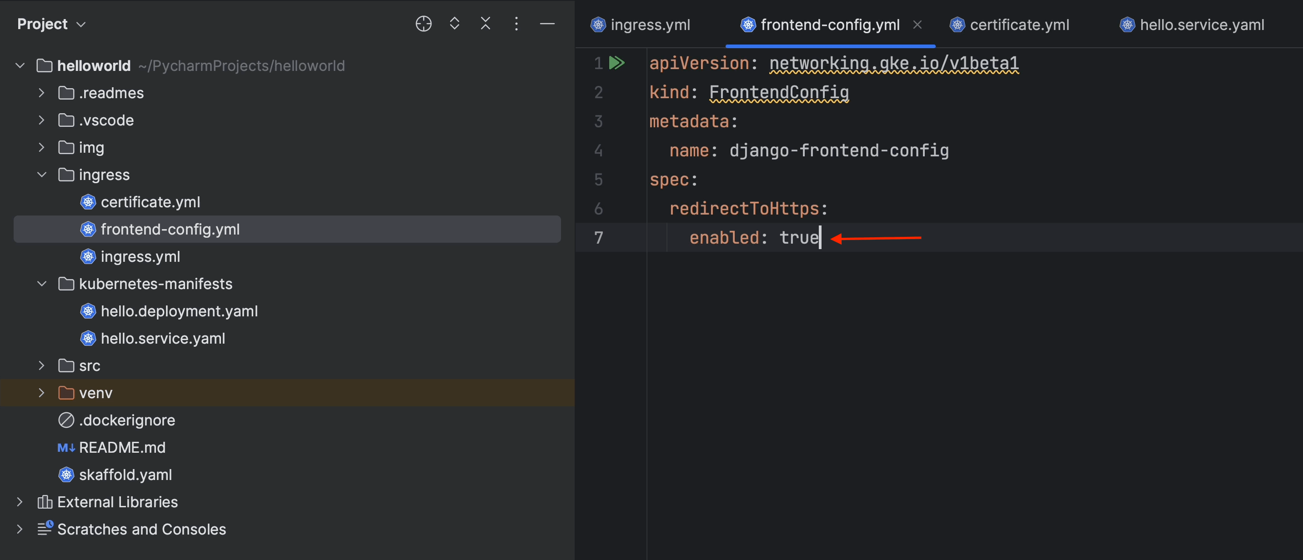1303x560 pixels.
Task: Click the Markdown icon next to README.md
Action: 66,448
